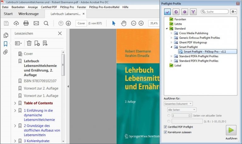
Task: Click the page number field Cover
Action: [x=81, y=23]
